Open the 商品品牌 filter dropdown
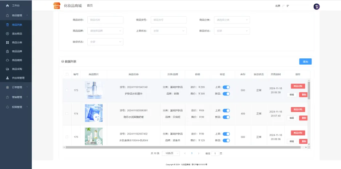Viewport: 341px width, 169px height. (x=105, y=31)
